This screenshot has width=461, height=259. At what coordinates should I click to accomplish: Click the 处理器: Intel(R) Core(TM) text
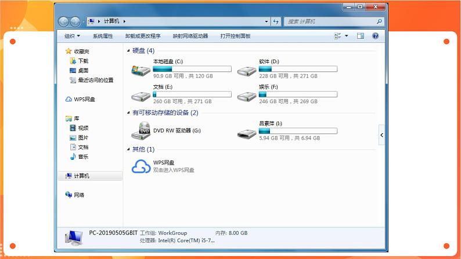(177, 240)
